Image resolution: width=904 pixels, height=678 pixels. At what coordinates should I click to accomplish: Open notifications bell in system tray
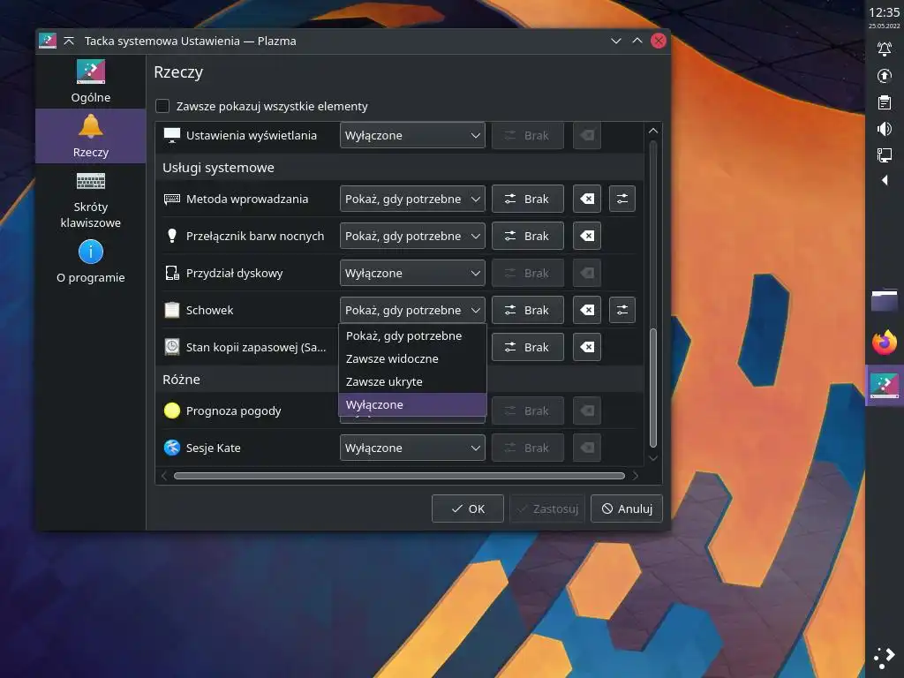[885, 49]
